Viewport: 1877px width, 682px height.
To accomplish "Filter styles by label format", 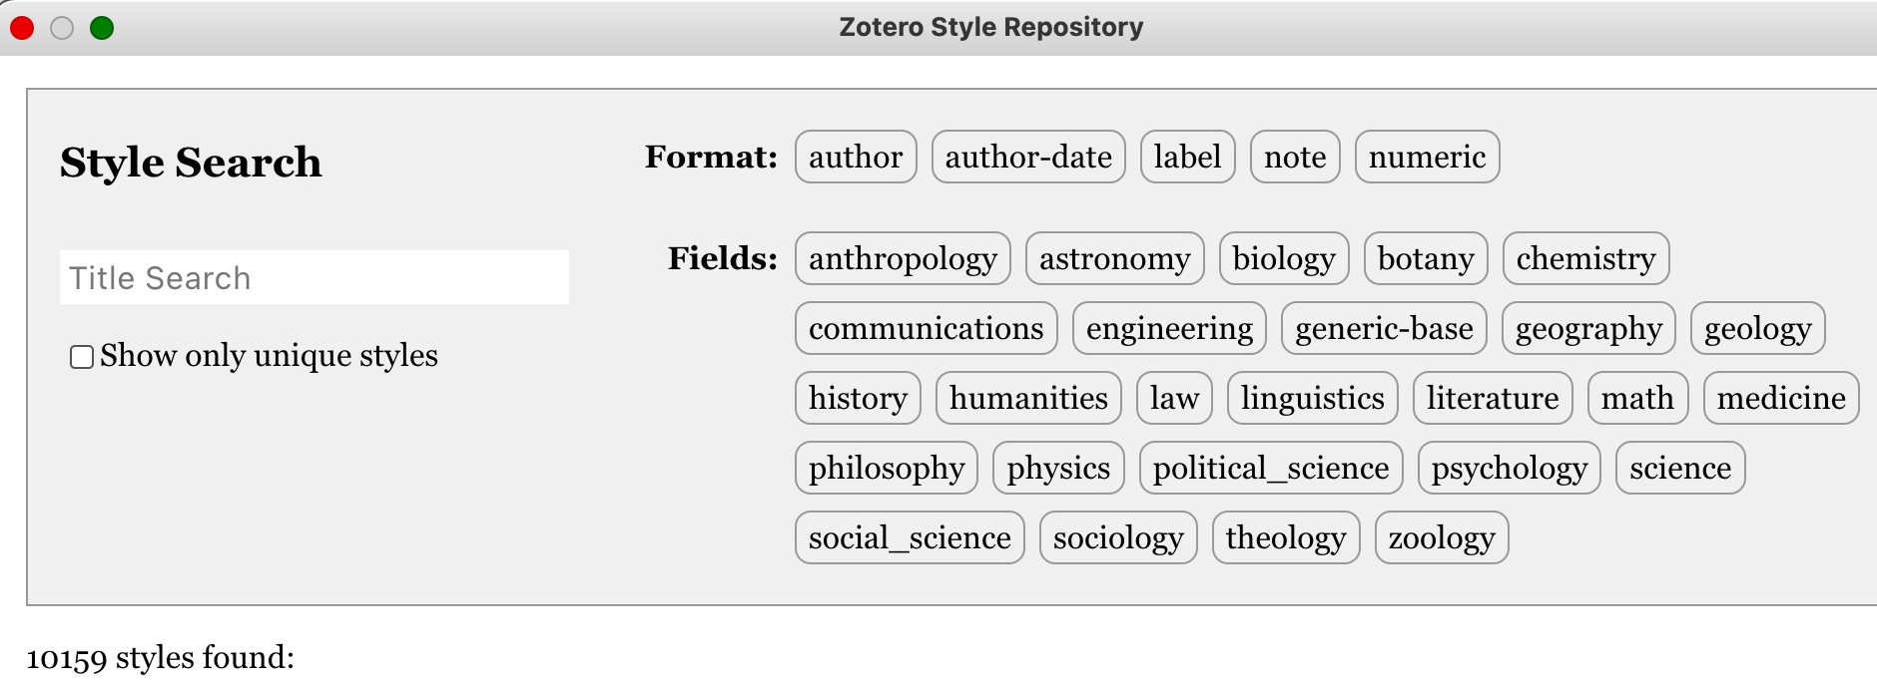I will 1186,157.
